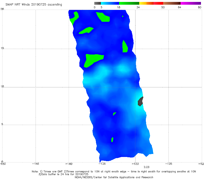Click the gray 0-5 segment of the color bar
This screenshot has height=179, width=204.
point(98,3)
